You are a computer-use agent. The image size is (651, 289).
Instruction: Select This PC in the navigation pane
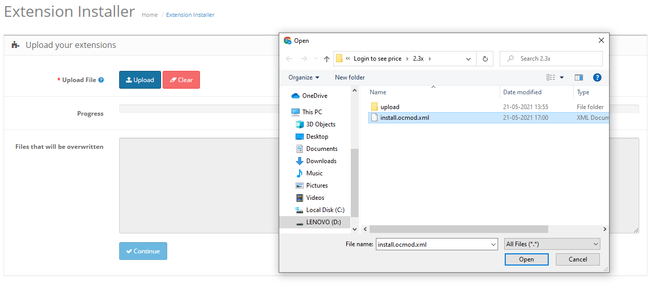tap(312, 112)
